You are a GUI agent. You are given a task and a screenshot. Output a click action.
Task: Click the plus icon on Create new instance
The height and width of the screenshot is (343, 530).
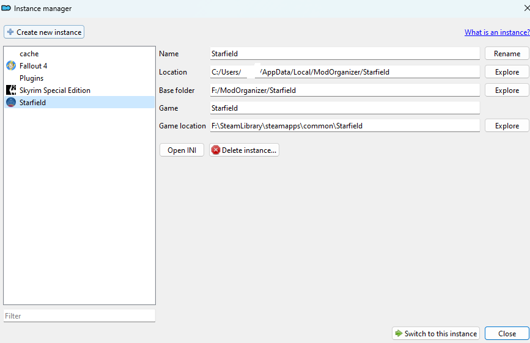click(x=10, y=32)
